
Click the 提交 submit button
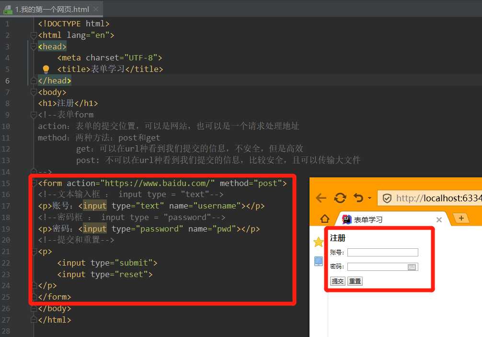pos(337,281)
